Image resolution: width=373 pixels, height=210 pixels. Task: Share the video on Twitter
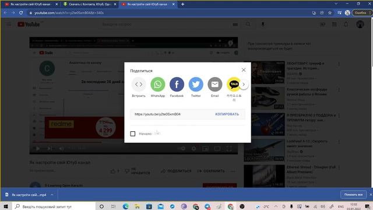[196, 84]
